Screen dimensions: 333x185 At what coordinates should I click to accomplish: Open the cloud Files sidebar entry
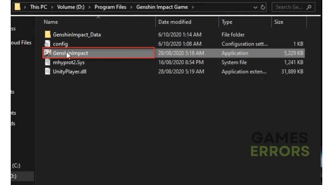coord(21,43)
